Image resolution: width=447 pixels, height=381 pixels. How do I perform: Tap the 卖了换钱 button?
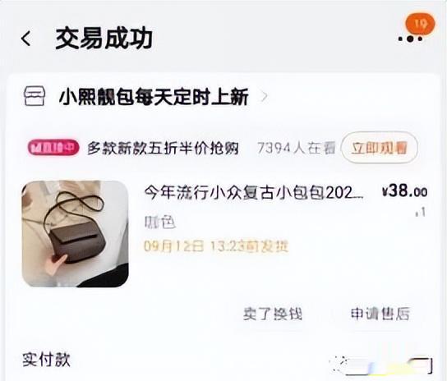[273, 314]
